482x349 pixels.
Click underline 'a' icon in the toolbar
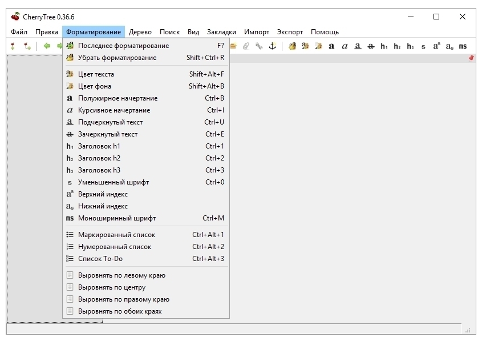(358, 46)
